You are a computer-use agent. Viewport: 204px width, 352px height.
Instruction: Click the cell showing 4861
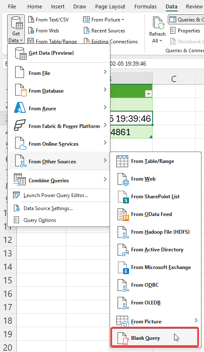(131, 132)
